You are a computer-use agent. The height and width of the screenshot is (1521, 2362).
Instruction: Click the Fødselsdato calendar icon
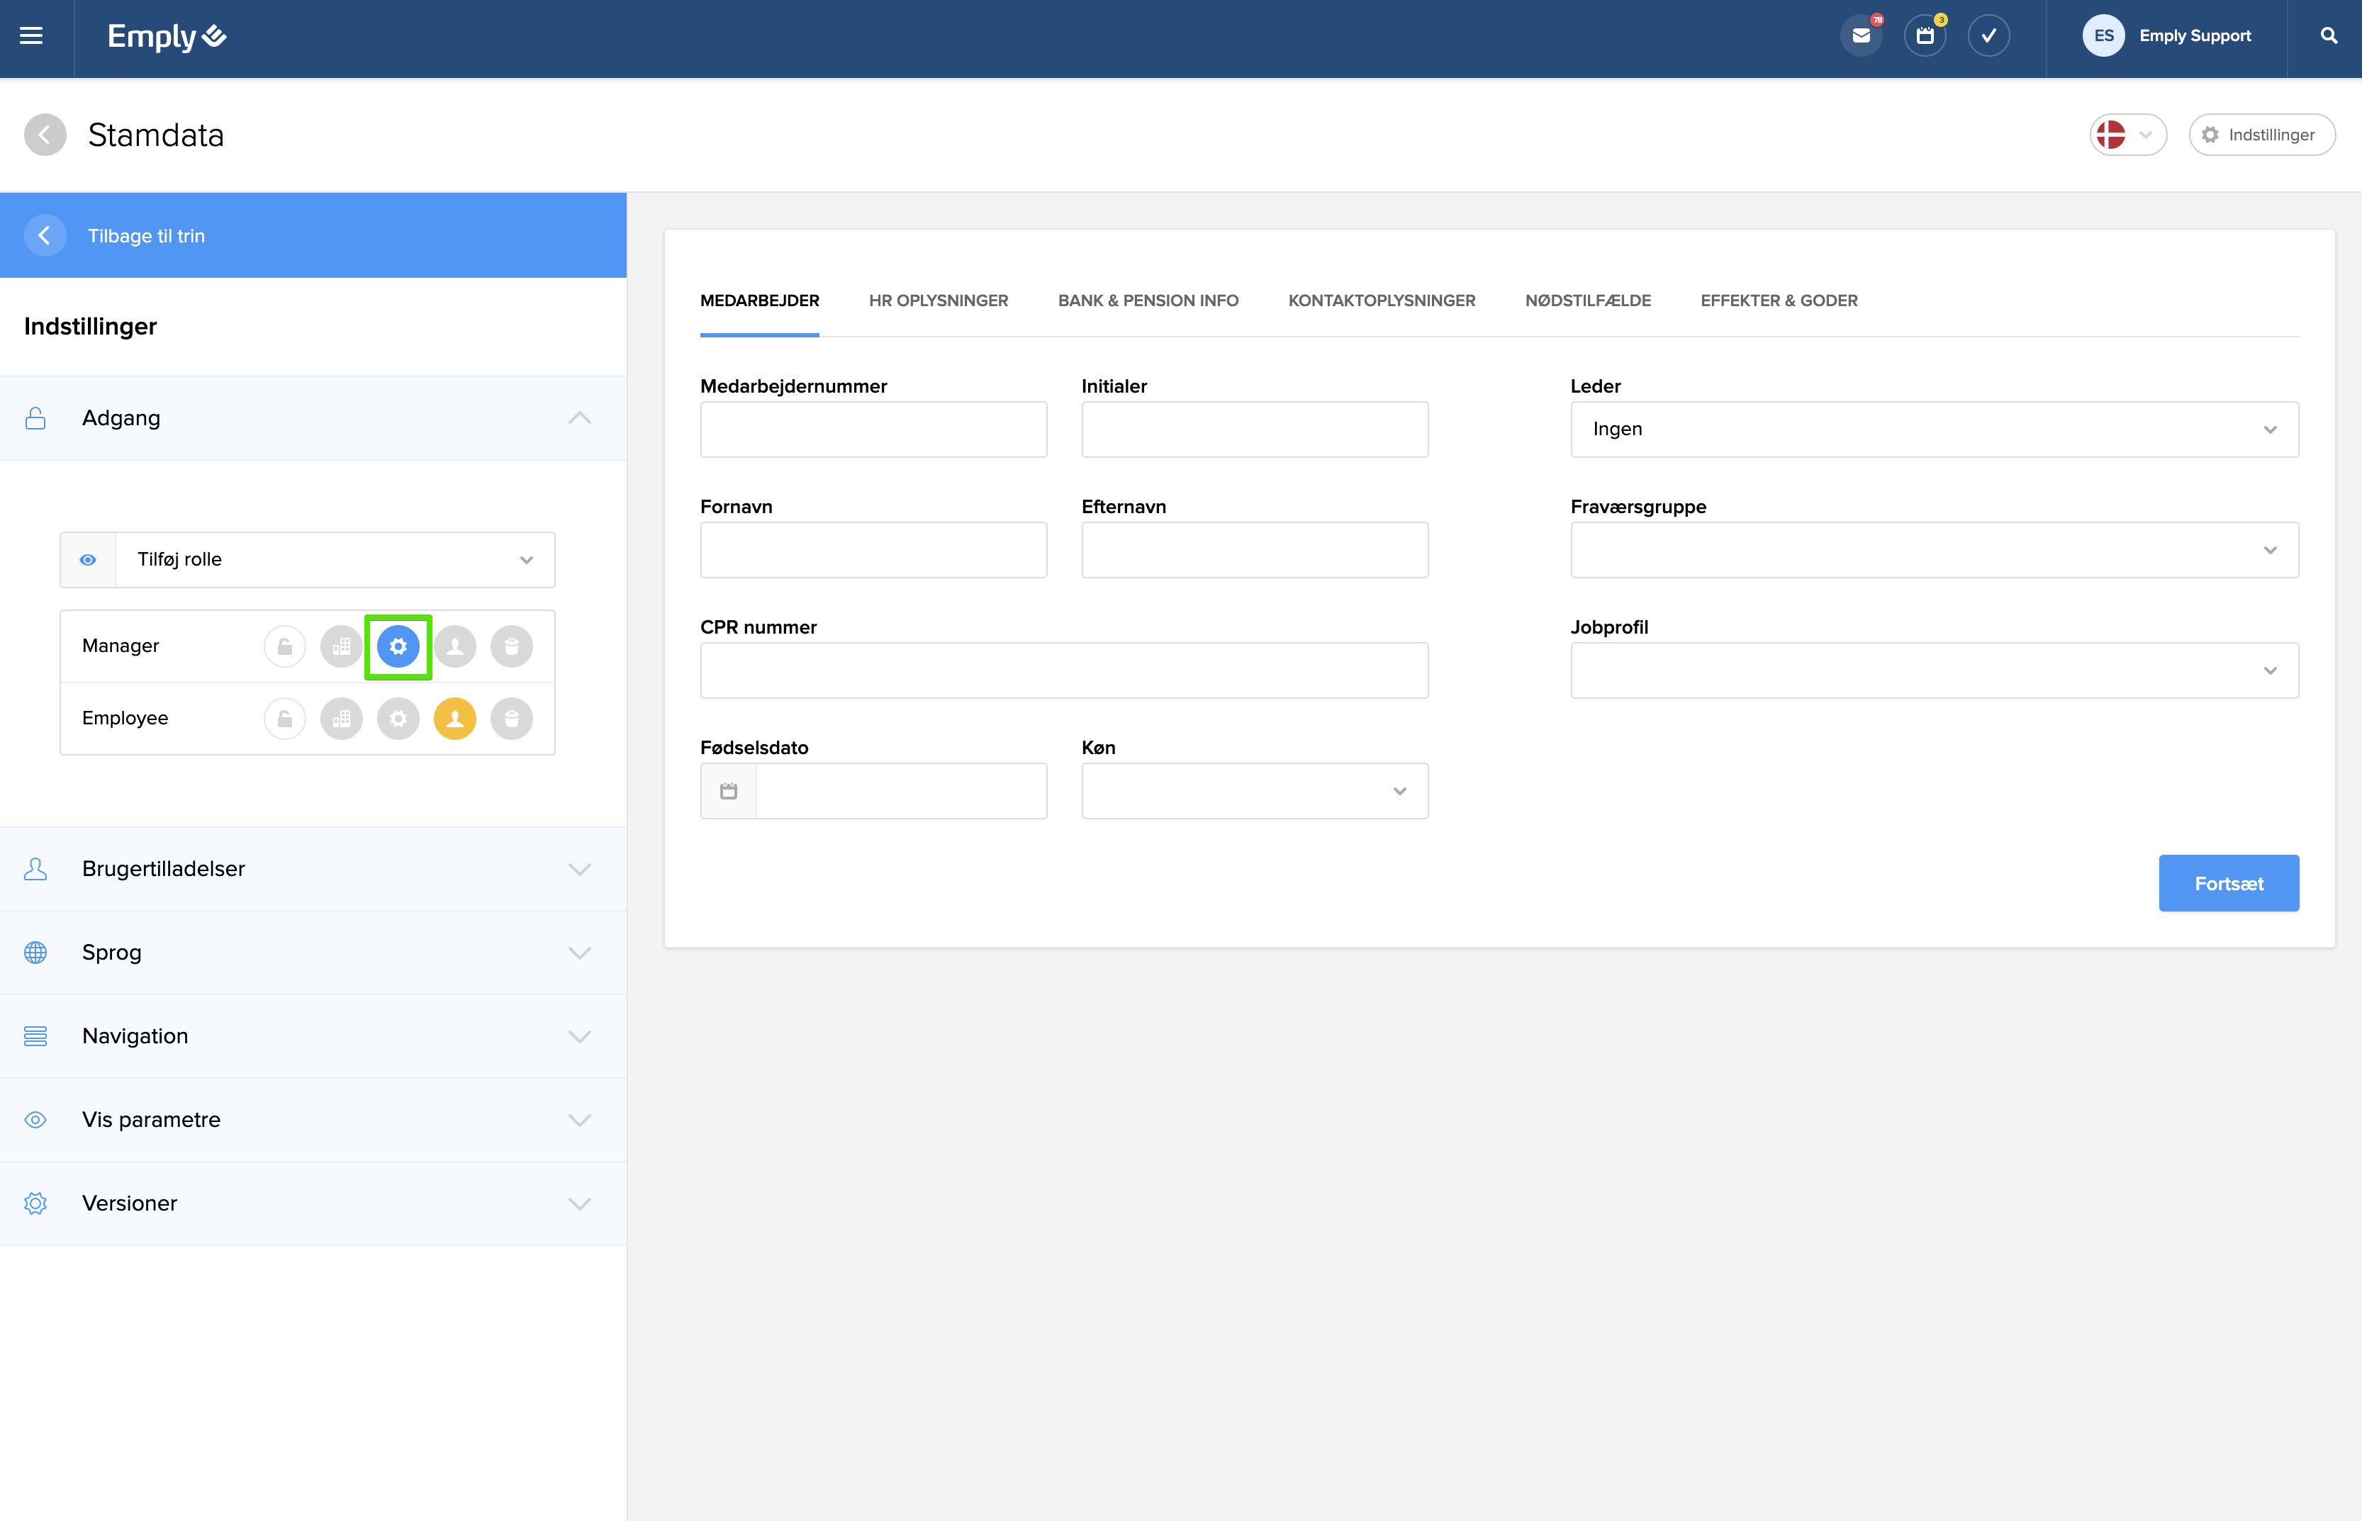728,790
